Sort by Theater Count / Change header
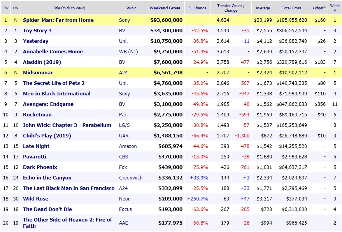342x232 pixels. click(231, 8)
